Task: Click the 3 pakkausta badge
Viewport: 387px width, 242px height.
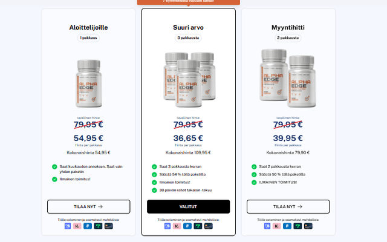Action: pyautogui.click(x=188, y=38)
